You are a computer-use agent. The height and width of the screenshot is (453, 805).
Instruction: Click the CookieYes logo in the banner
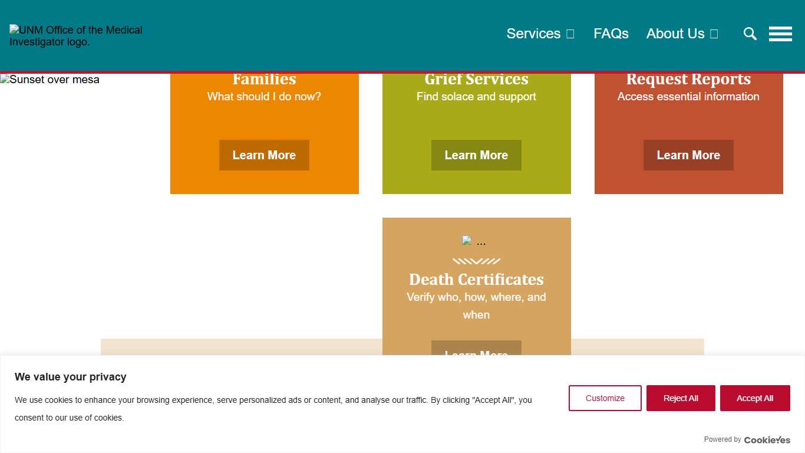pos(767,439)
